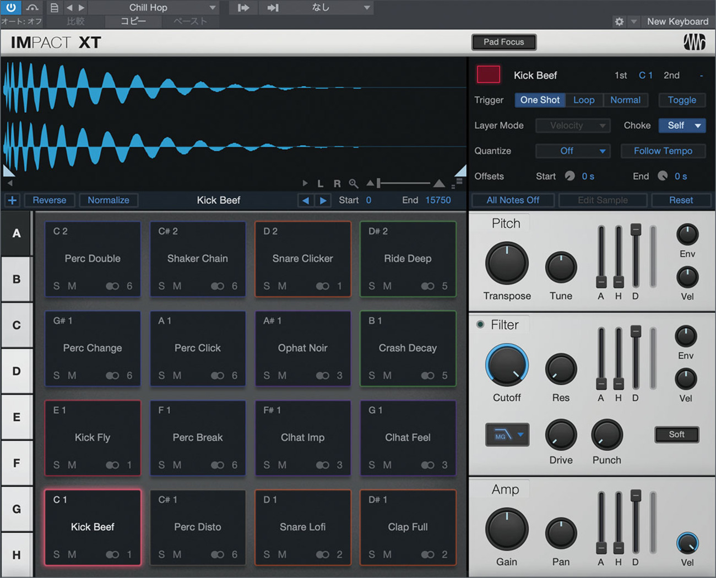716x578 pixels.
Task: Click the waveform zoom magnifier icon
Action: point(354,183)
